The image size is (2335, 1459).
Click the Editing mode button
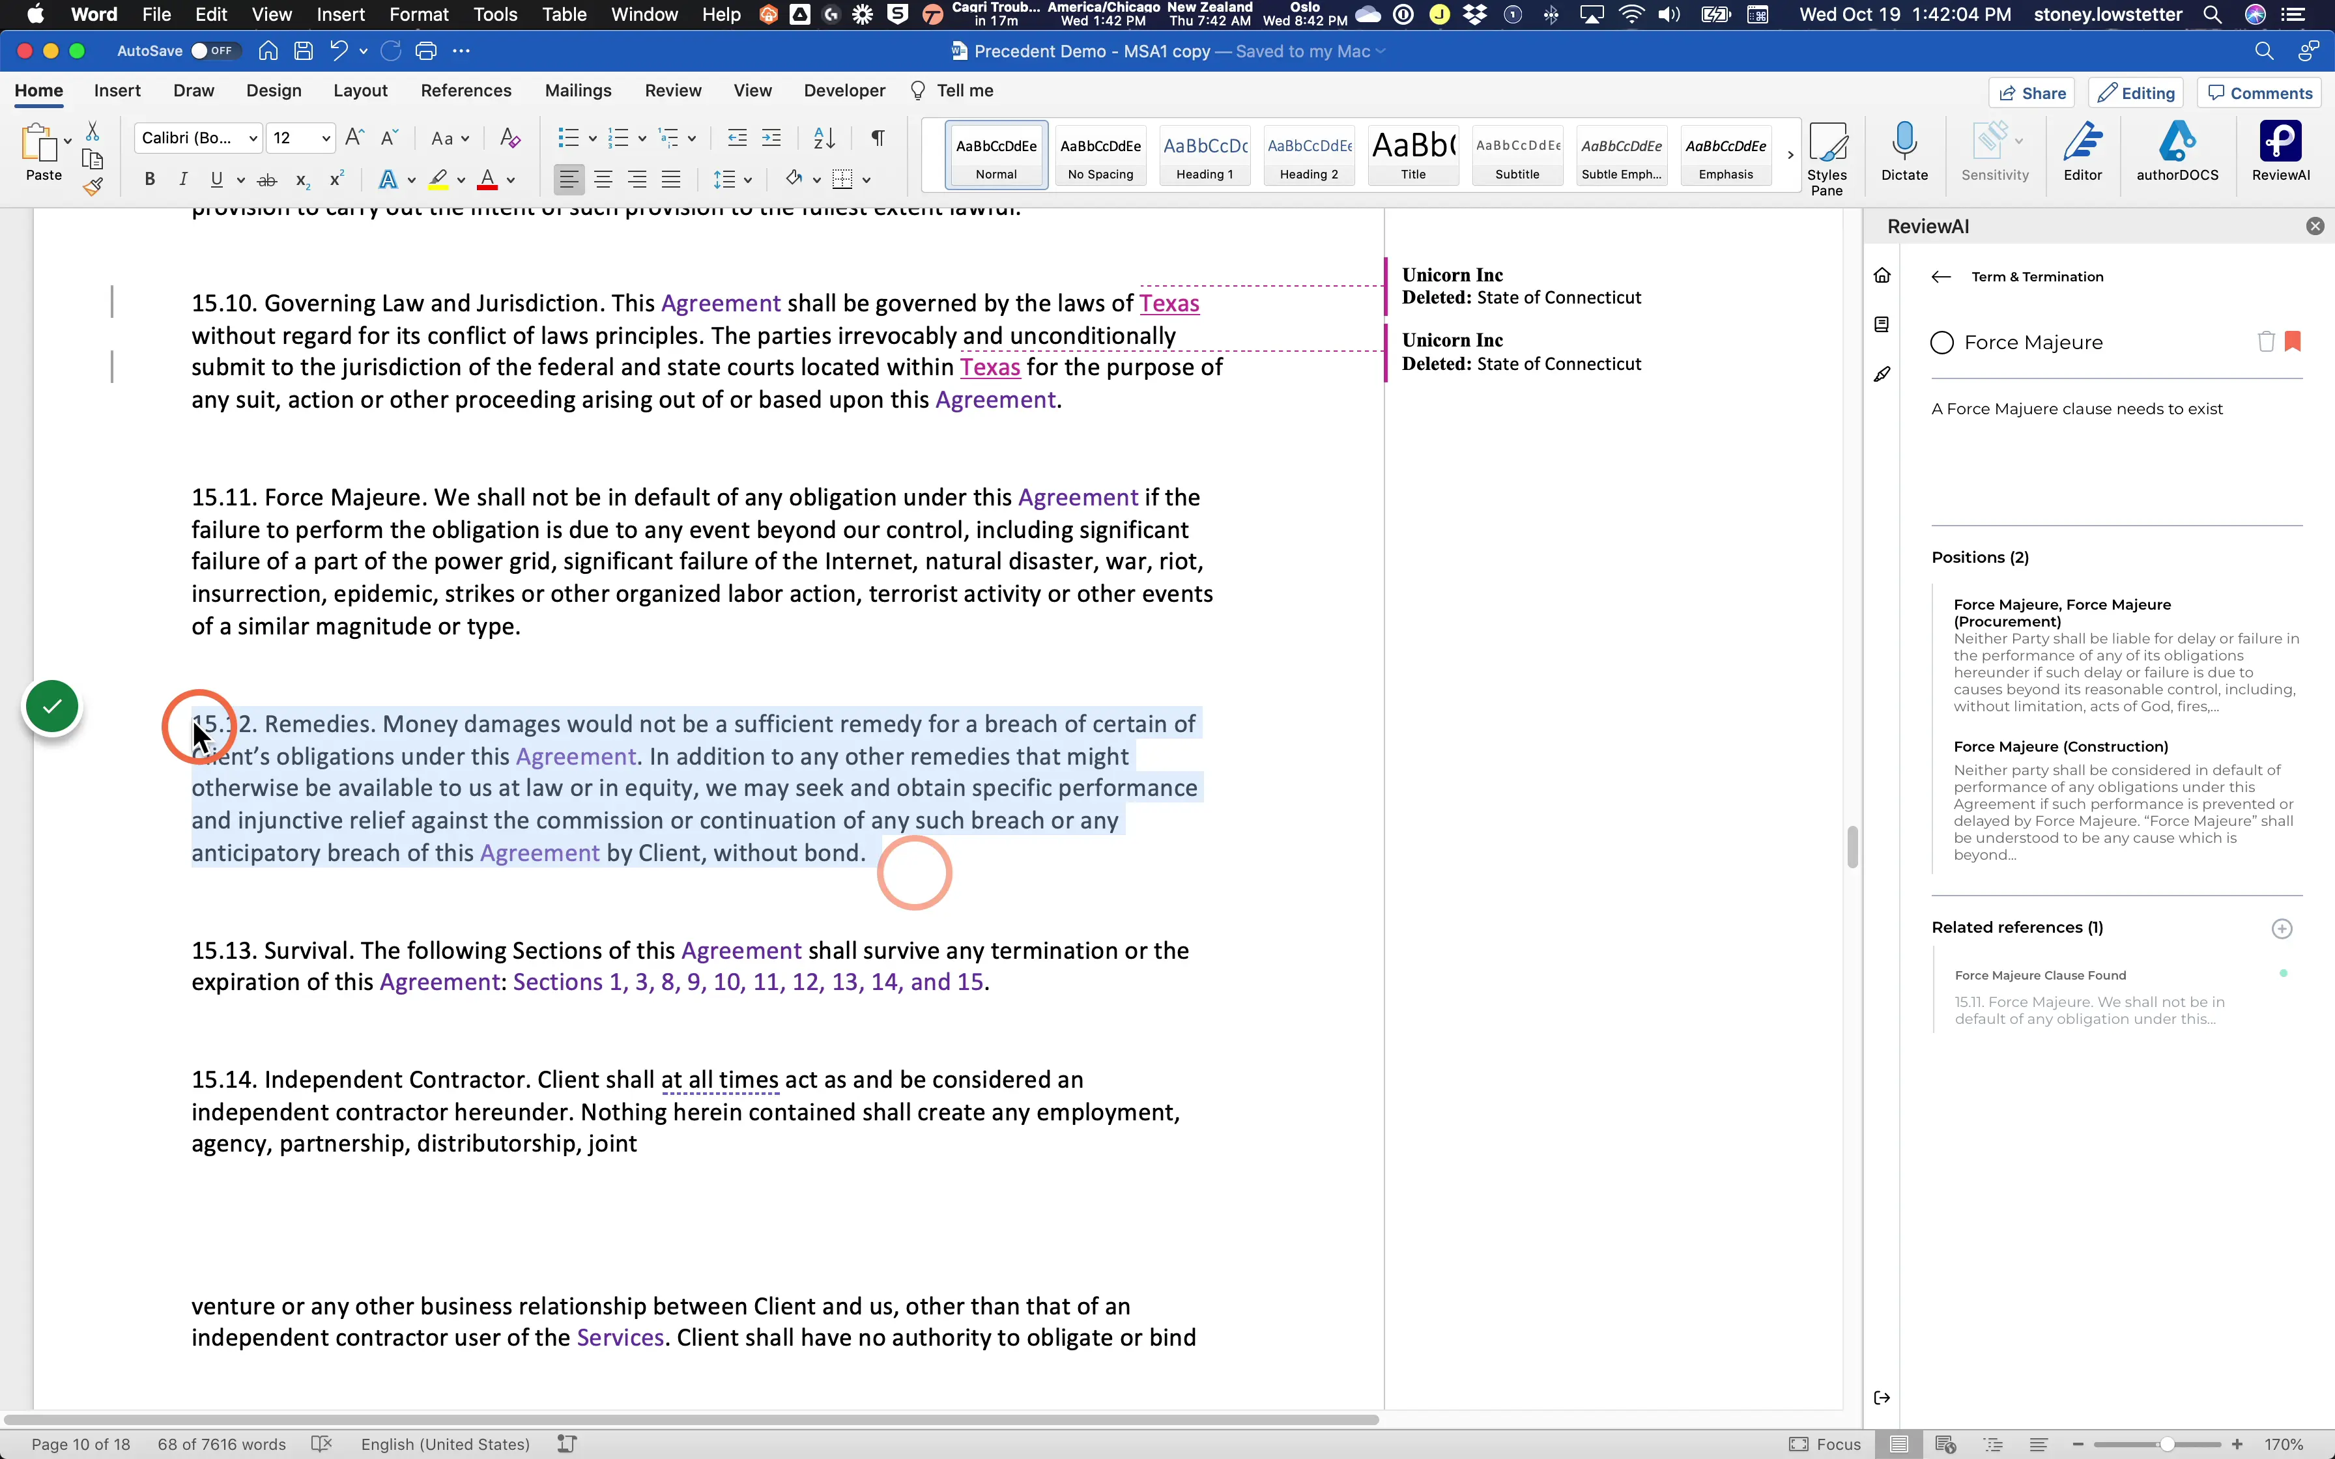click(x=2136, y=92)
